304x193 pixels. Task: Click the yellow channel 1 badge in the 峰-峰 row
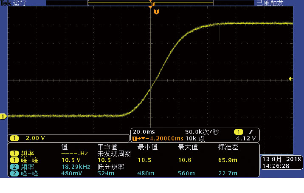(x=14, y=160)
